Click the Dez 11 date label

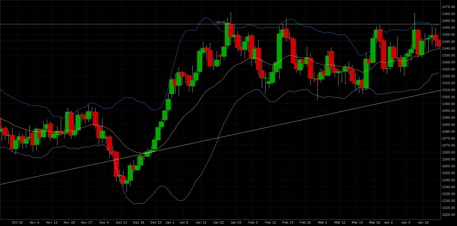[121, 222]
